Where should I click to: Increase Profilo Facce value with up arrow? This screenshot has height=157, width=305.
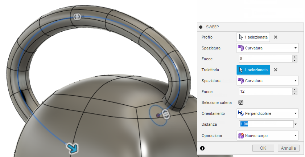(295, 57)
